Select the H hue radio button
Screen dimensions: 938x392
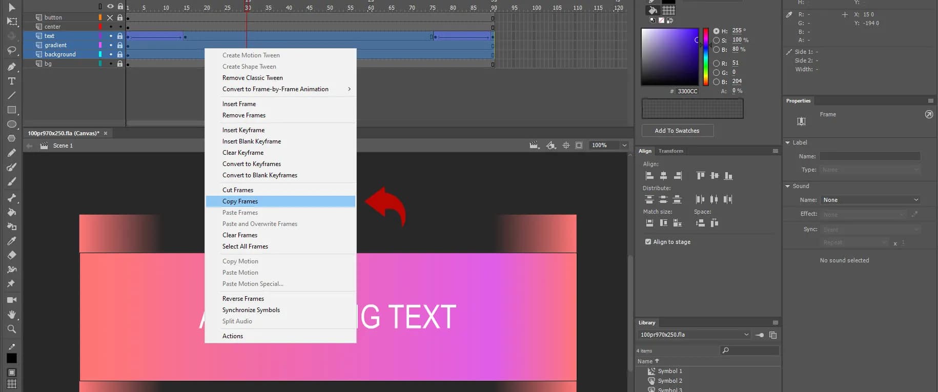pyautogui.click(x=716, y=31)
